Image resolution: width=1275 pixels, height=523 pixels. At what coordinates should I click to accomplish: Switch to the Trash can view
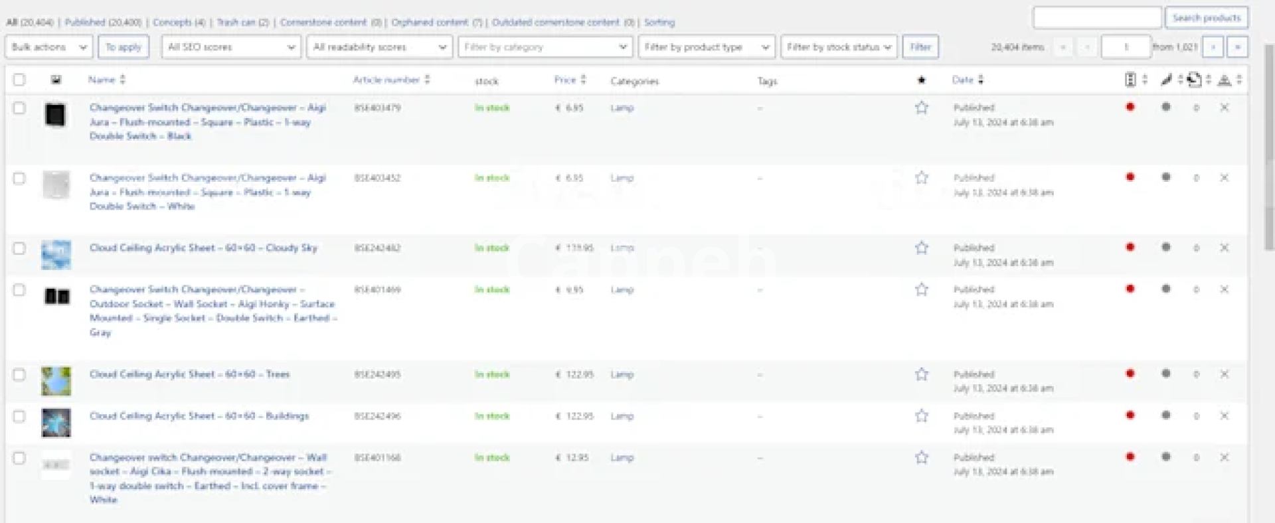pyautogui.click(x=242, y=23)
